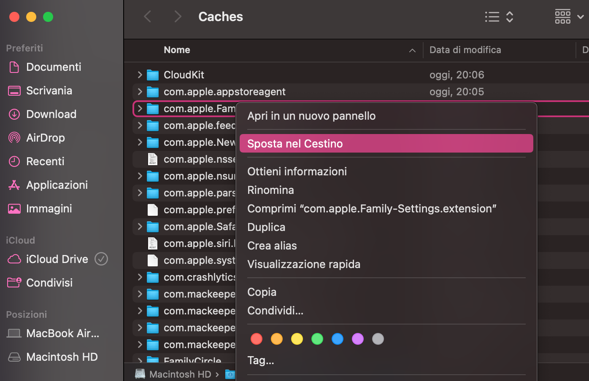589x381 pixels.
Task: Sort by the Nome column header
Action: [x=177, y=50]
